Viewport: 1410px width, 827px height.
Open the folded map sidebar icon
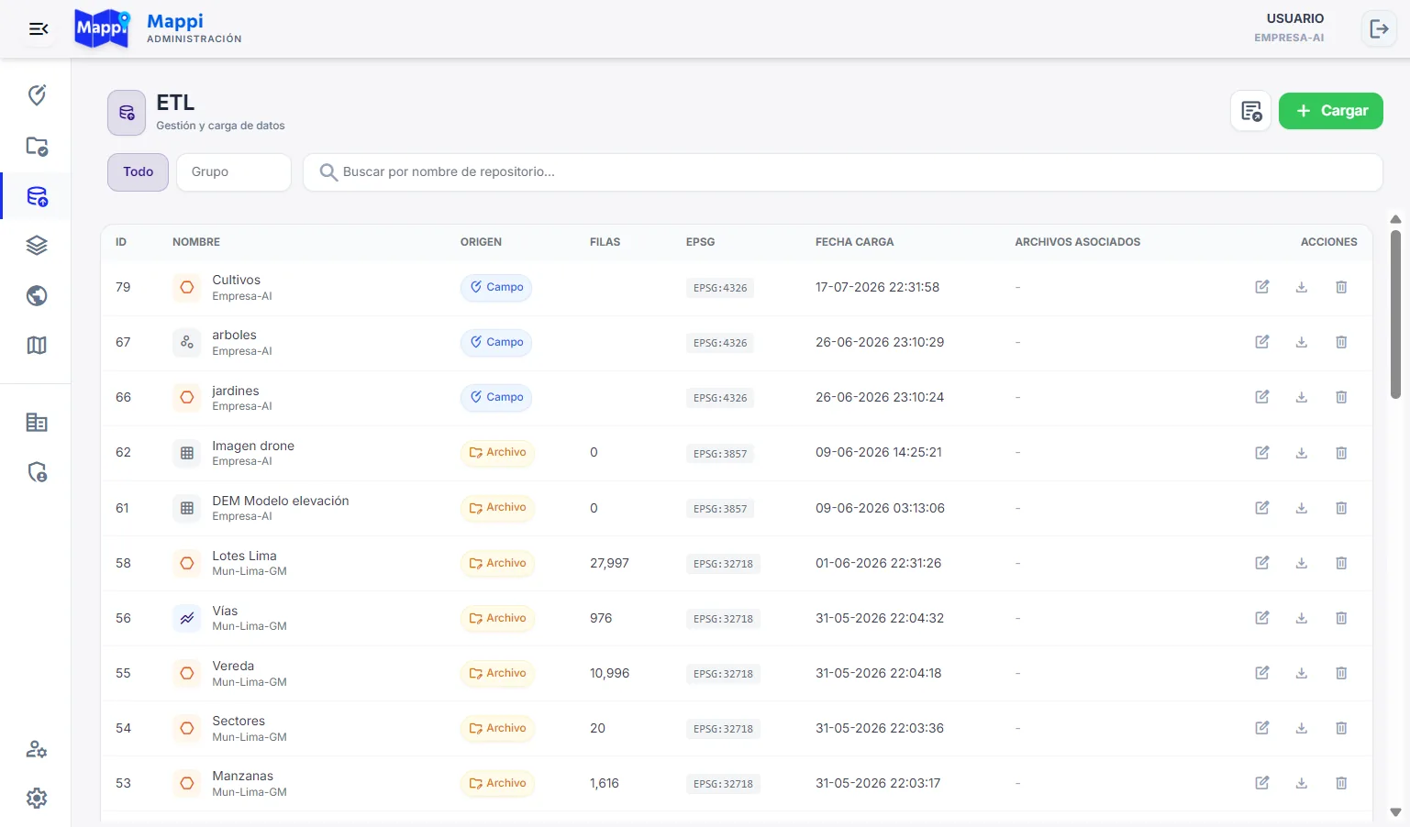[37, 345]
